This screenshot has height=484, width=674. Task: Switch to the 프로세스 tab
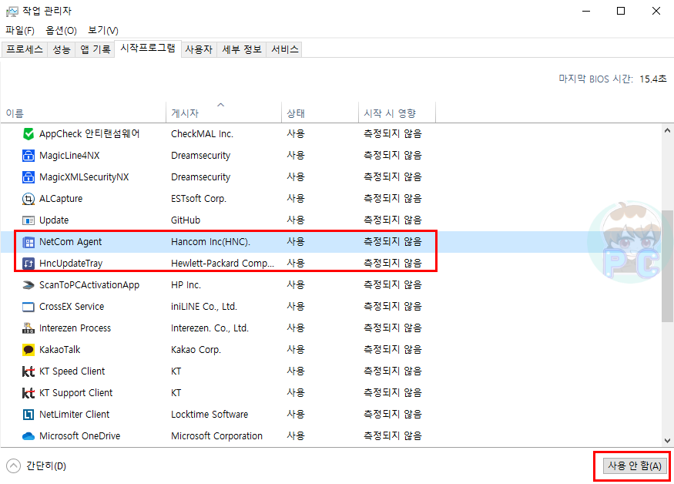(x=25, y=49)
